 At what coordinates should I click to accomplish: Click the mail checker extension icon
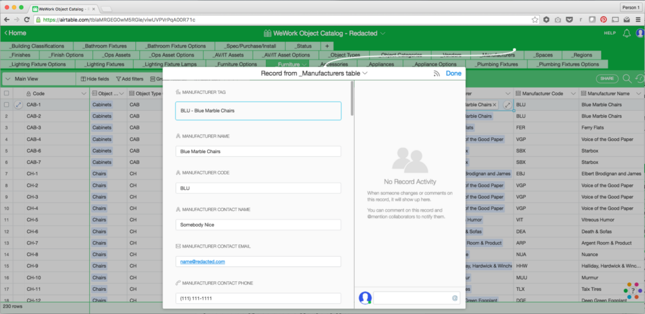tap(626, 19)
